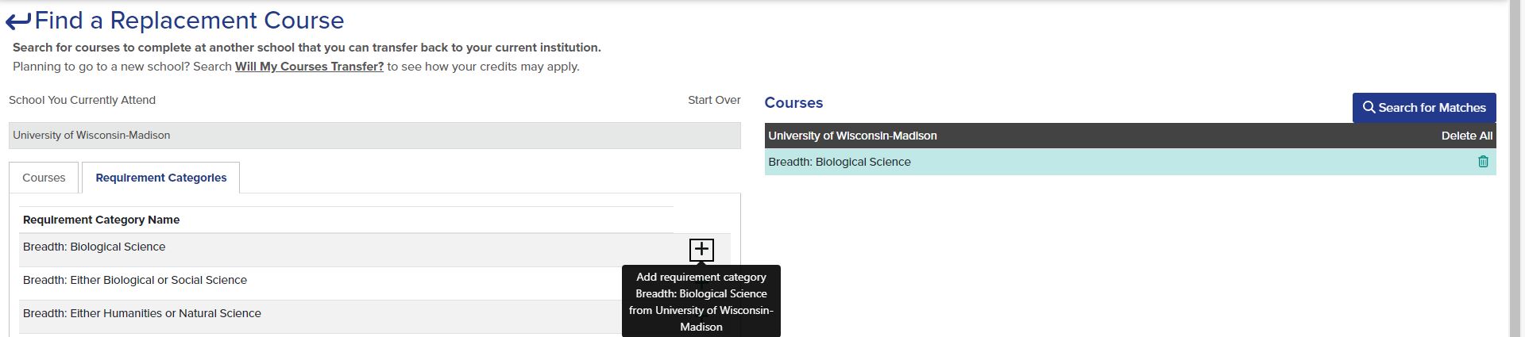Click the magnifier icon in Search for Matches
This screenshot has width=1525, height=337.
1369,108
